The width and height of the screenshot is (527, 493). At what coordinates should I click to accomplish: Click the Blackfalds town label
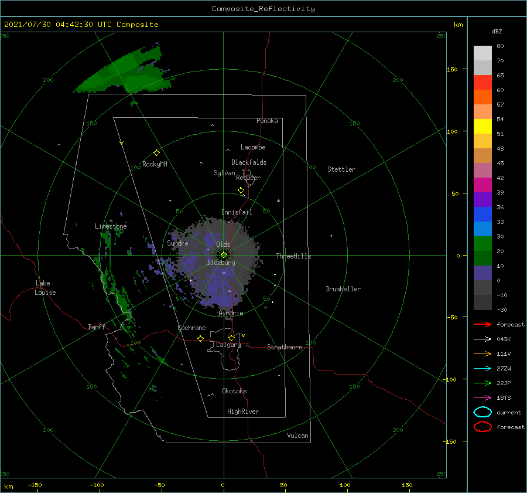(249, 162)
